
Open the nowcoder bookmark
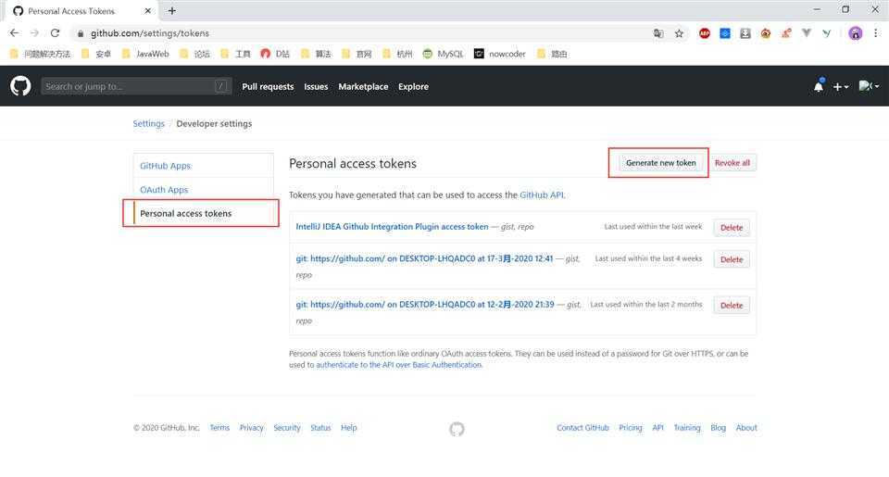499,54
